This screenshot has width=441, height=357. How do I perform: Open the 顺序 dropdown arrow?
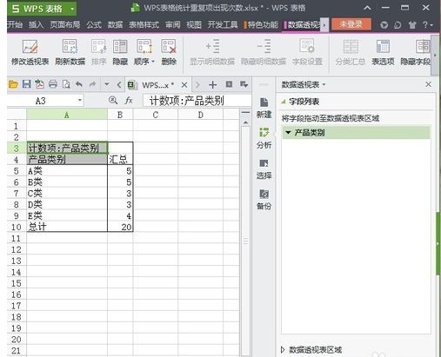[153, 62]
